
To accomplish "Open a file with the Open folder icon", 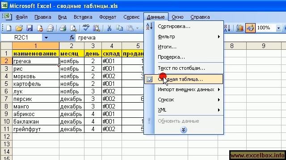I will click(x=19, y=28).
